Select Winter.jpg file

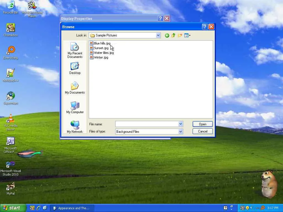pos(99,57)
